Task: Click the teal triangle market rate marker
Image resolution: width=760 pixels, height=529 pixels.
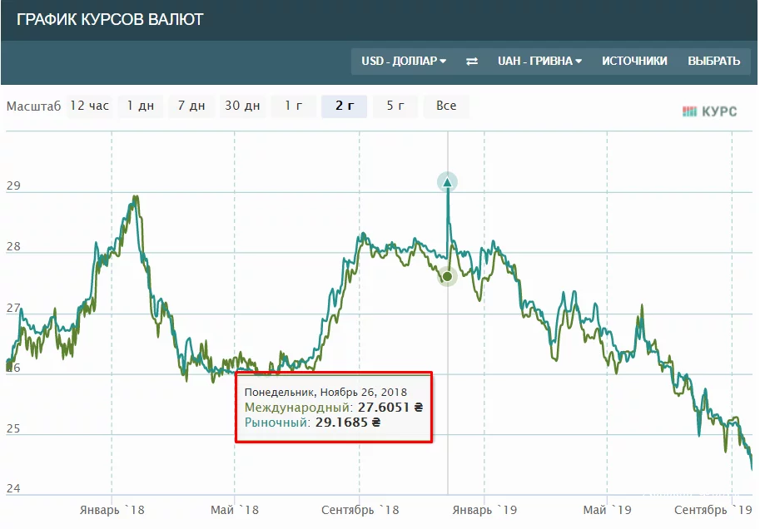Action: tap(447, 183)
